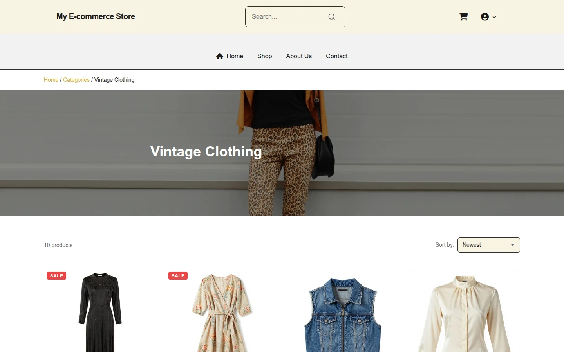Image resolution: width=564 pixels, height=352 pixels.
Task: Click the Sort by dropdown arrow
Action: coord(513,245)
